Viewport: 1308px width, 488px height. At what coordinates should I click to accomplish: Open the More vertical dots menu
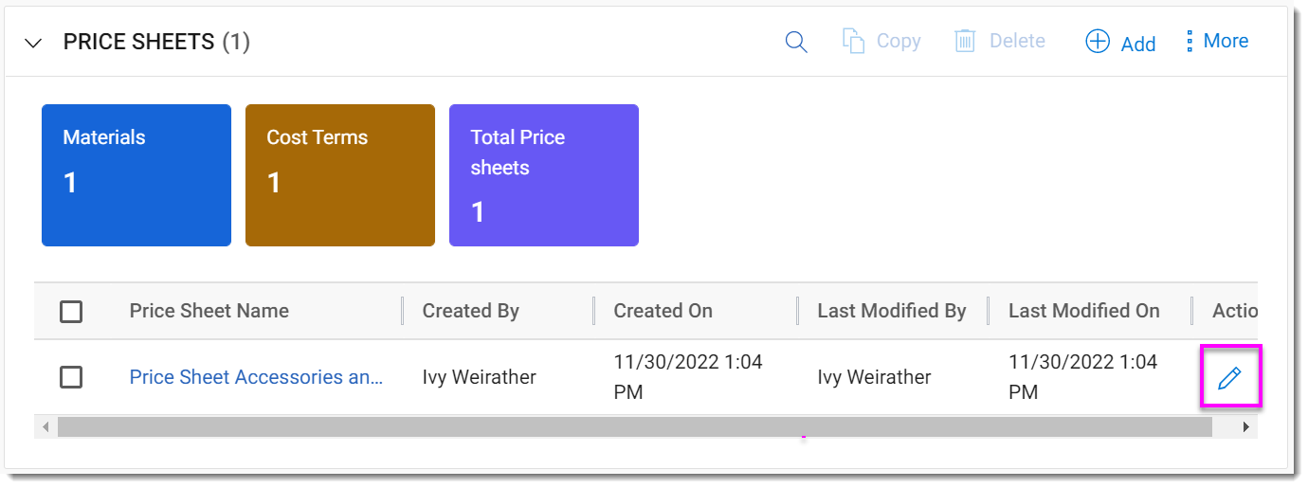1190,42
